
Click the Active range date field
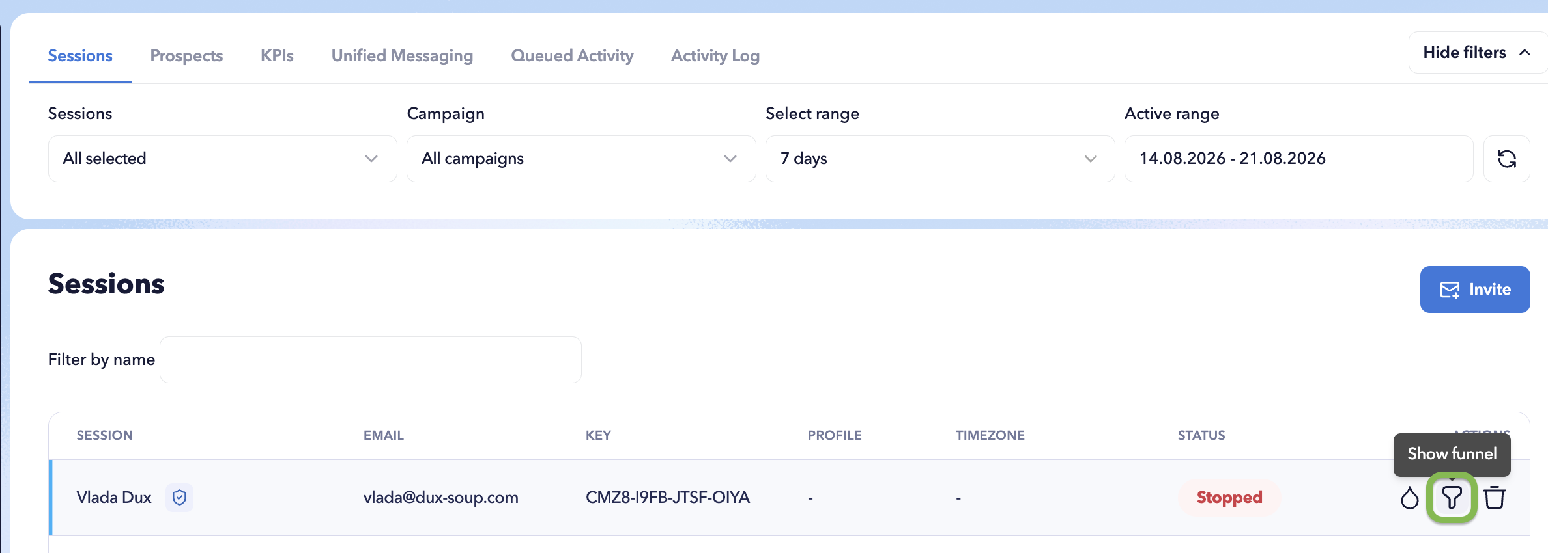tap(1298, 159)
